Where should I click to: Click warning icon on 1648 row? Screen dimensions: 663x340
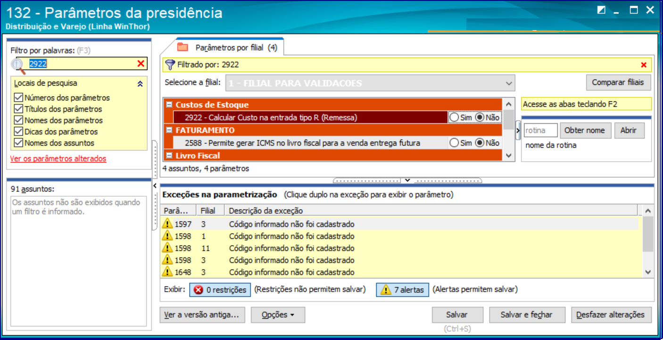click(167, 272)
